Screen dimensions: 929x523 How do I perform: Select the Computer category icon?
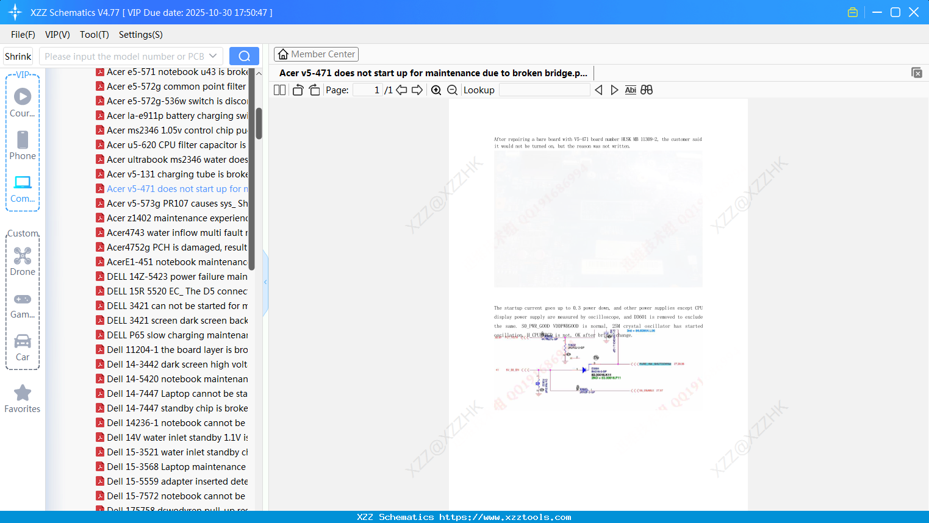point(23,188)
